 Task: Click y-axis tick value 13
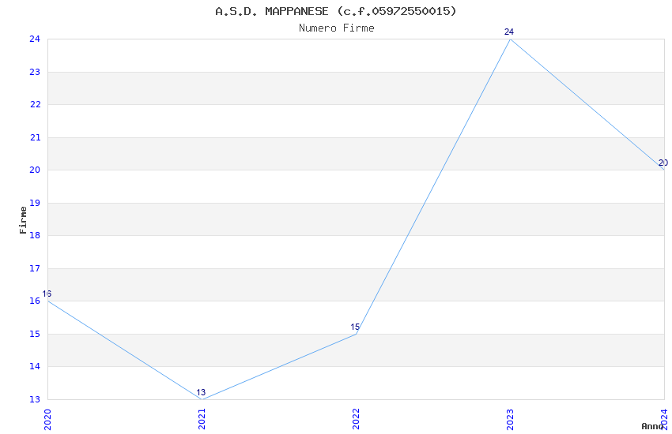tap(35, 399)
